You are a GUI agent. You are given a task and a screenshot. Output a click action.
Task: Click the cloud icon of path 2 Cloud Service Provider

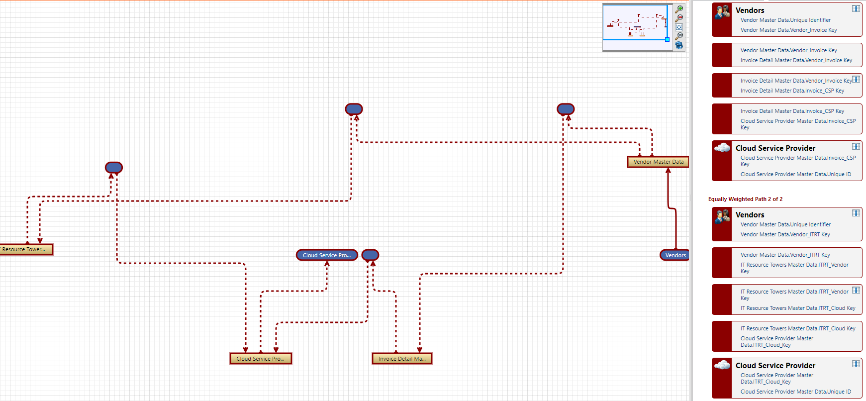[722, 365]
